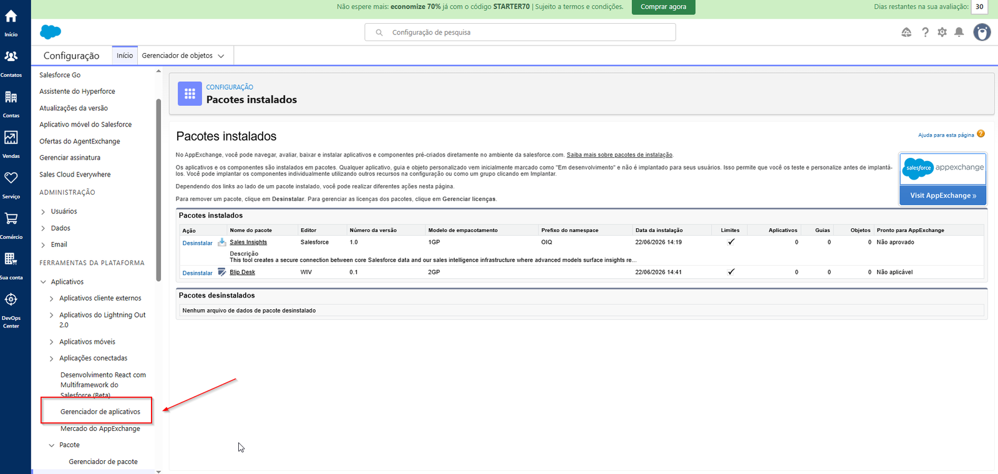
Task: Click the Blip Desk package icon
Action: [221, 272]
